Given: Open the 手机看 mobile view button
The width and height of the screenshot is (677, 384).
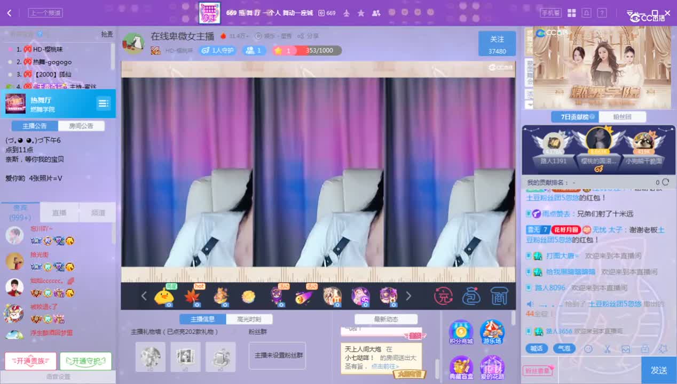Looking at the screenshot, I should point(550,13).
